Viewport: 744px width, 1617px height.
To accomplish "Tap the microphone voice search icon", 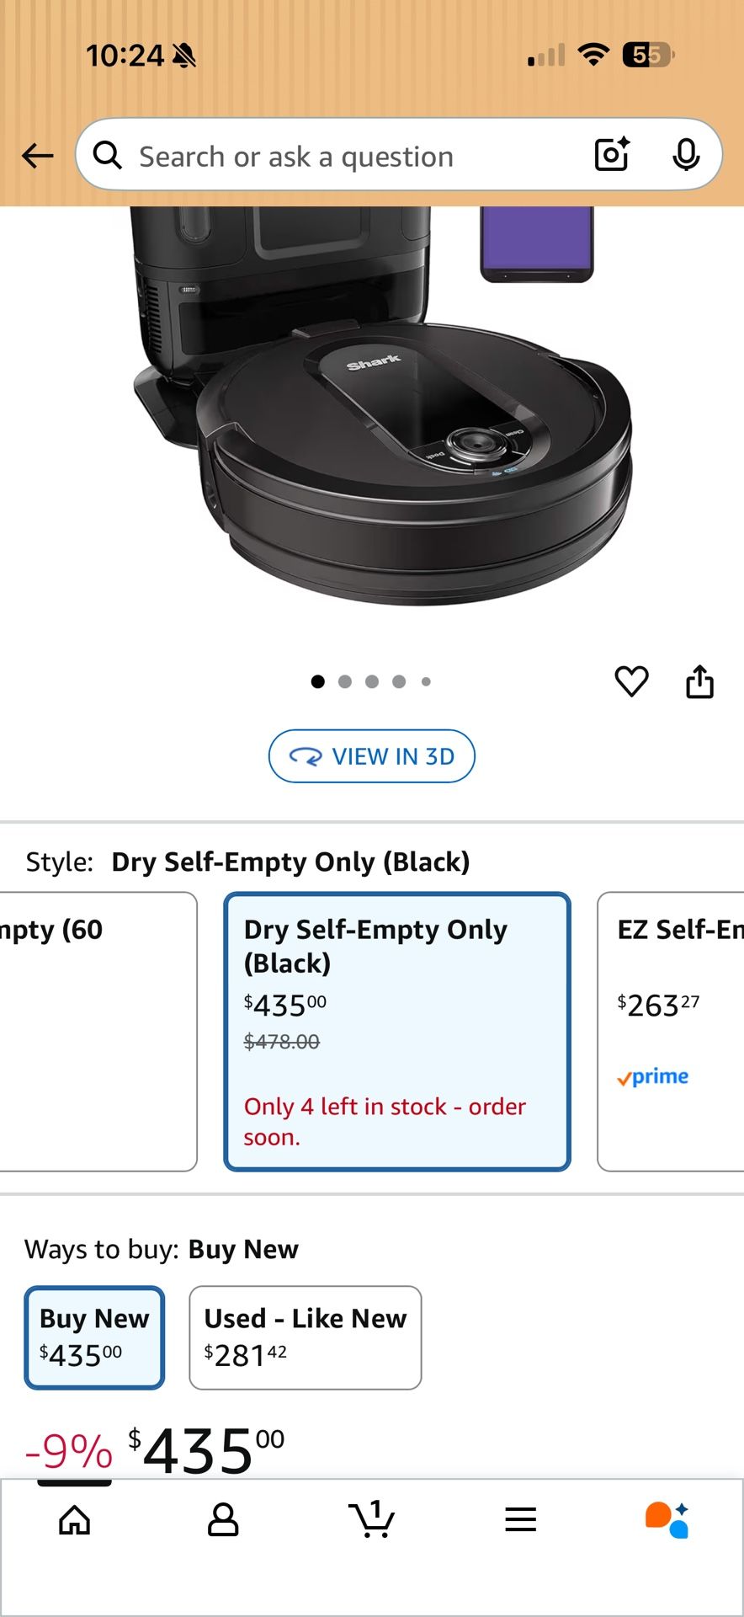I will pos(686,155).
